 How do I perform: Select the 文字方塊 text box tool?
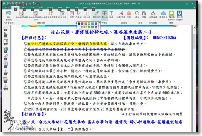point(86,14)
